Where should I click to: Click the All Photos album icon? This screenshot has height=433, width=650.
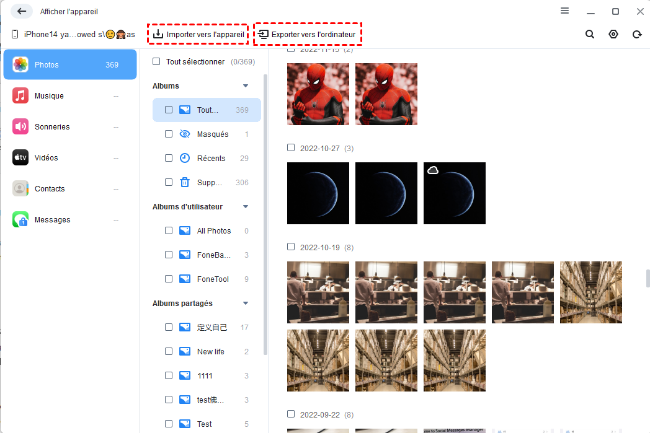[184, 230]
